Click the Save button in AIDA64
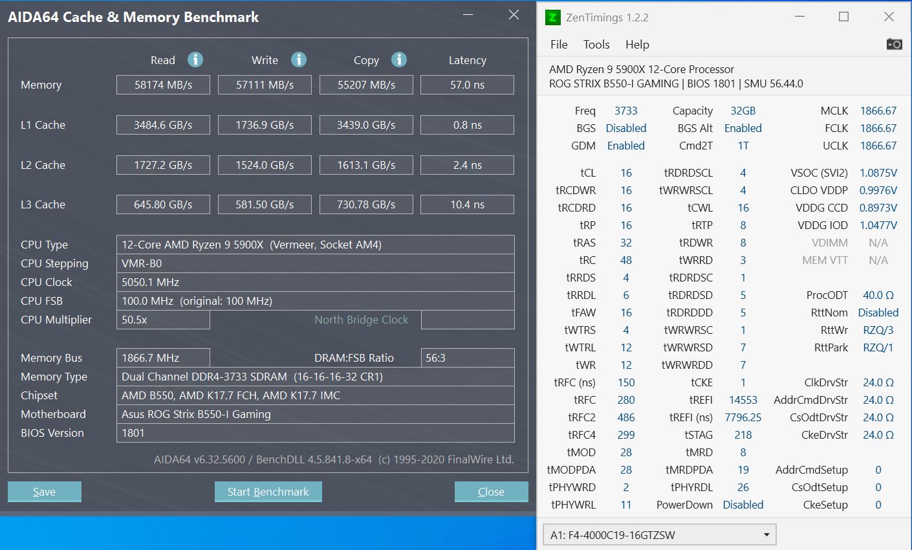Image resolution: width=912 pixels, height=550 pixels. click(x=44, y=492)
